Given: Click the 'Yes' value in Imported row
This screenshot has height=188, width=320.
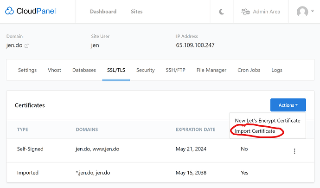Looking at the screenshot, I should pos(244,173).
